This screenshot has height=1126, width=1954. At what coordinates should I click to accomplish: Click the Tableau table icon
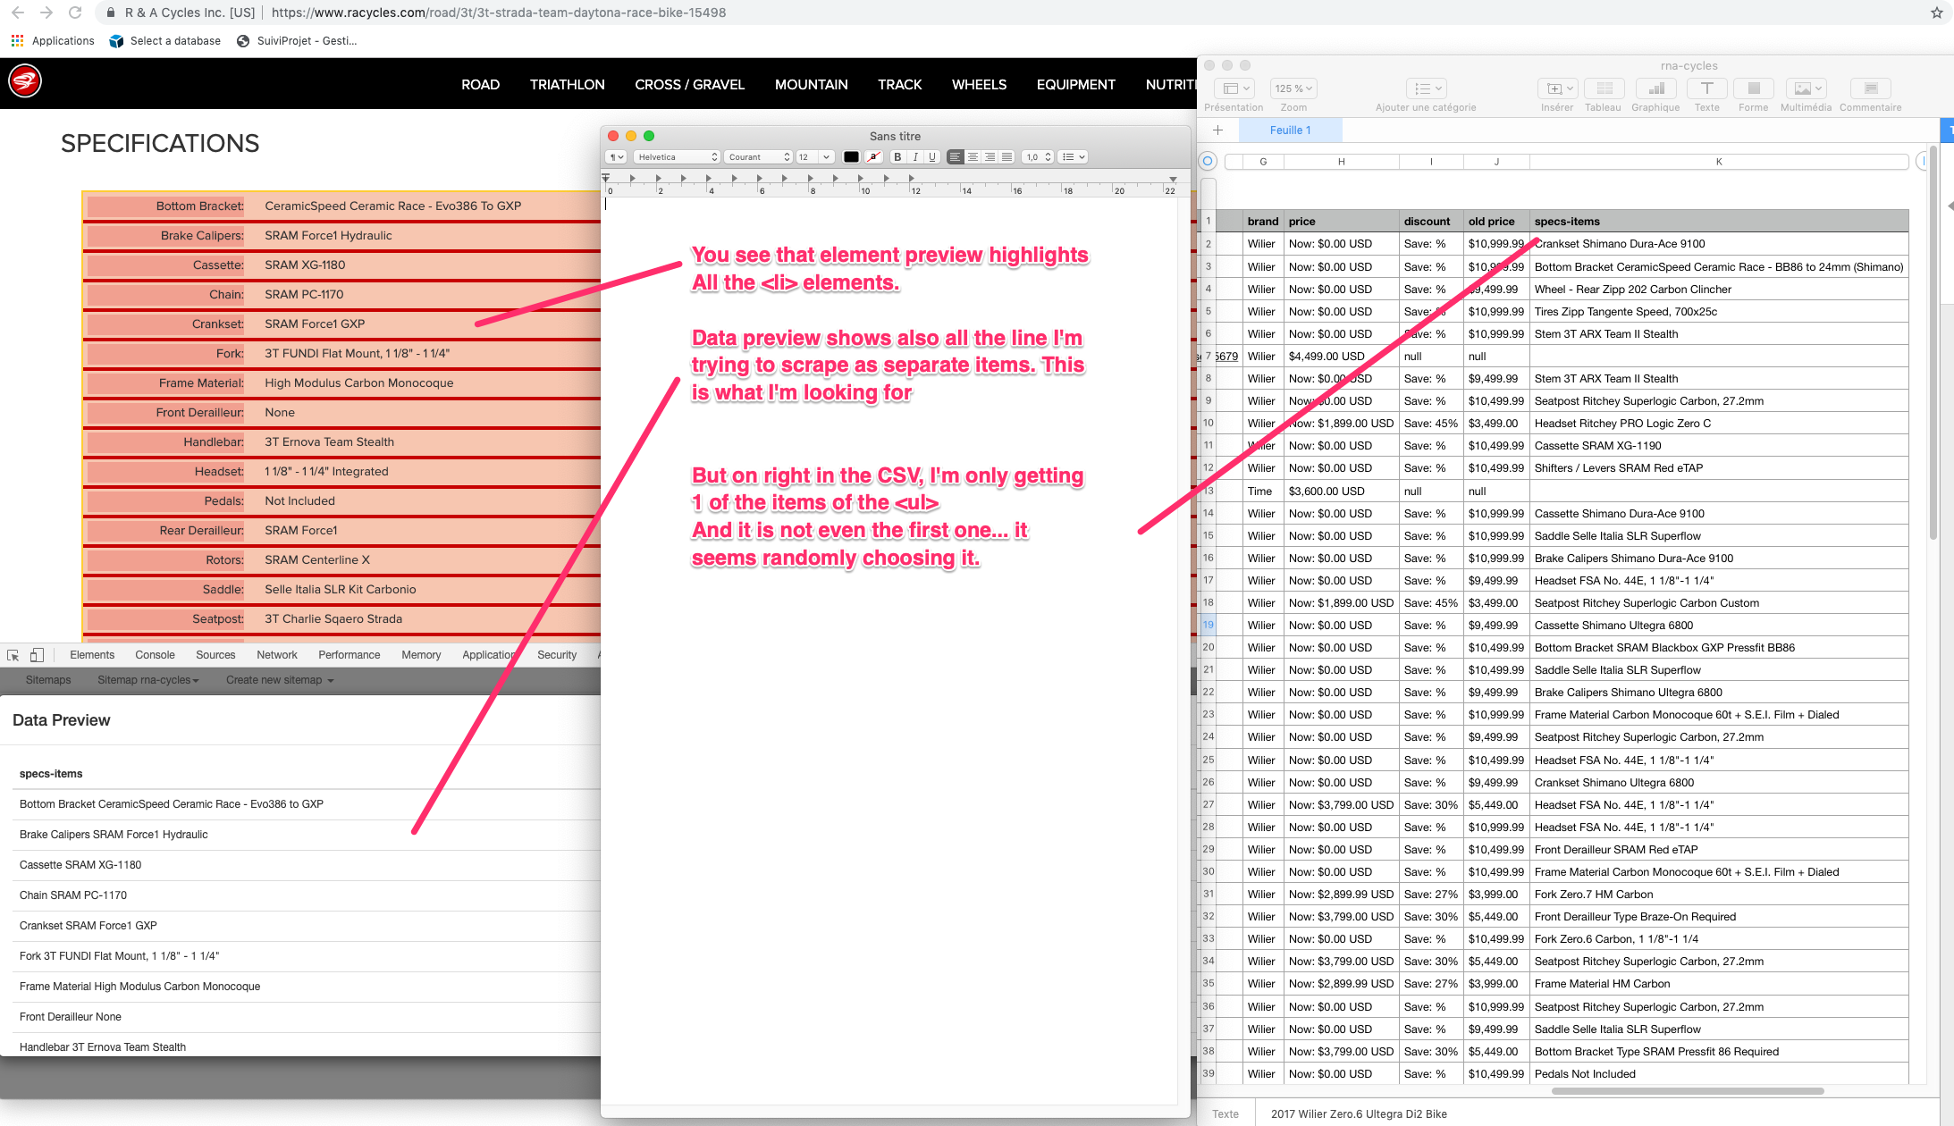1604,88
